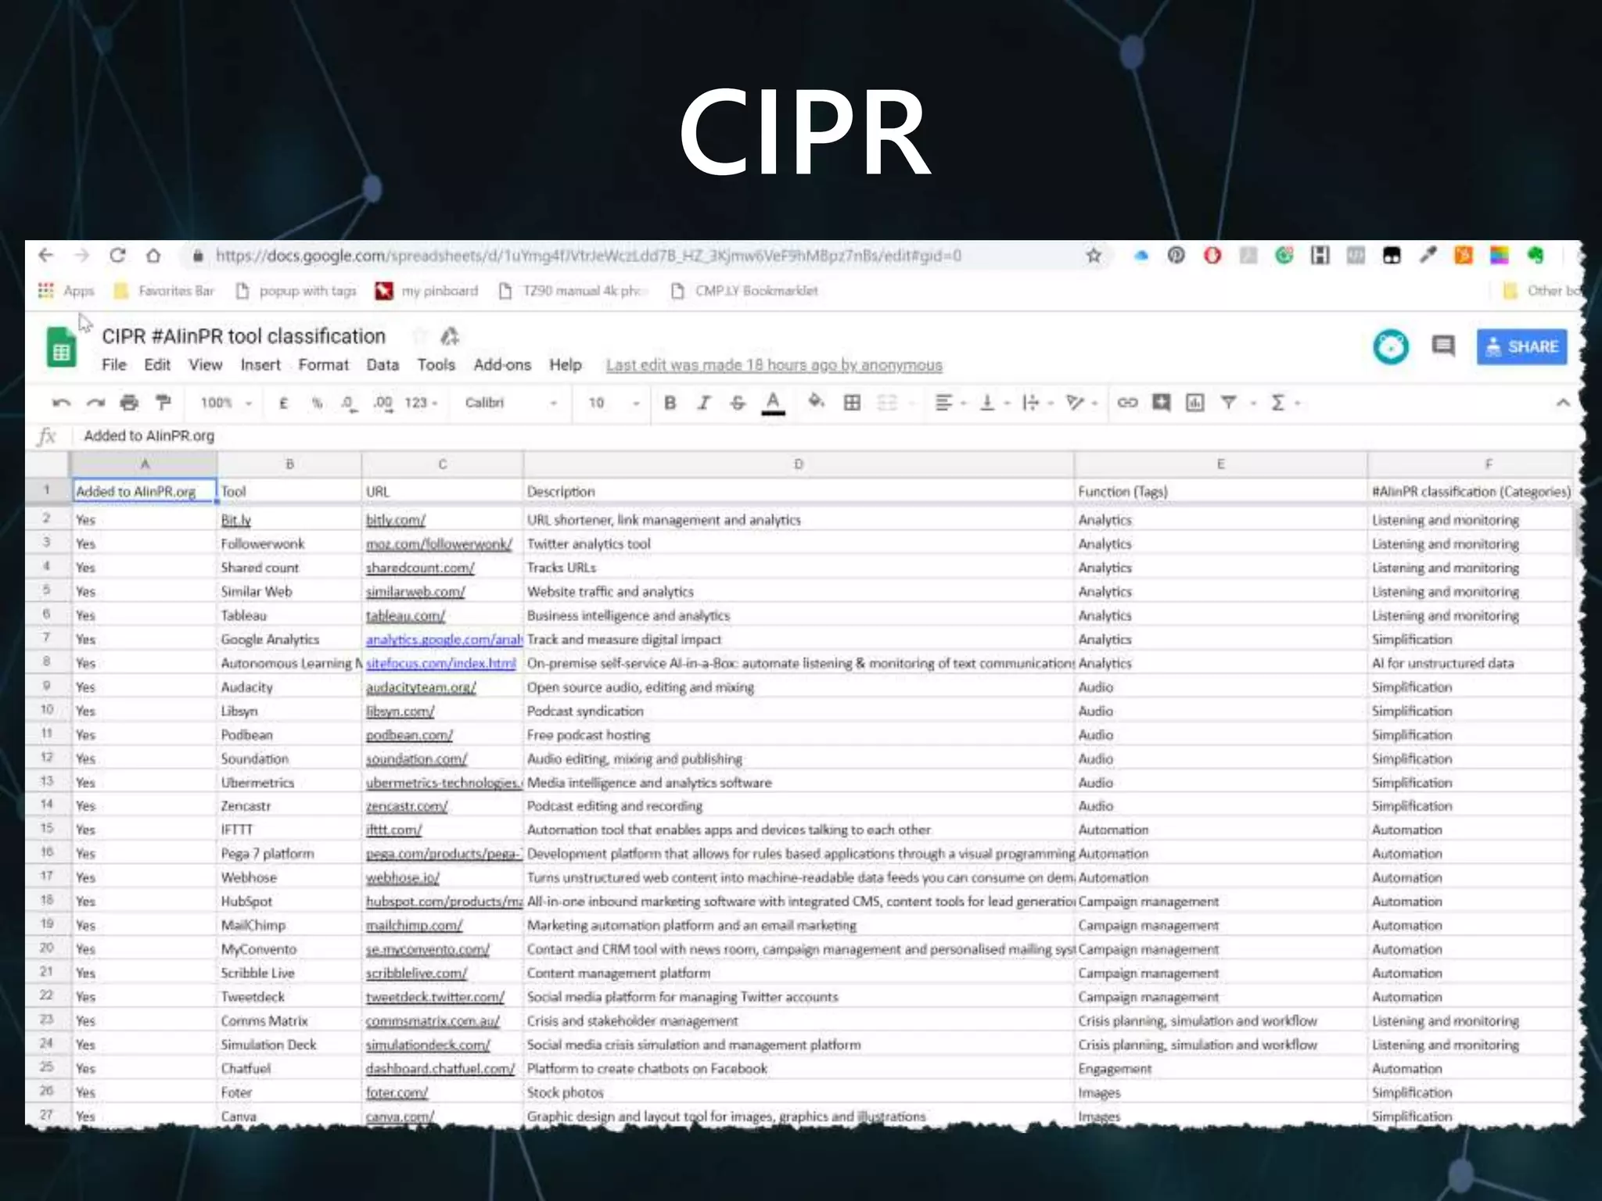Select the 'AI for unstructured data' cell

click(1471, 663)
